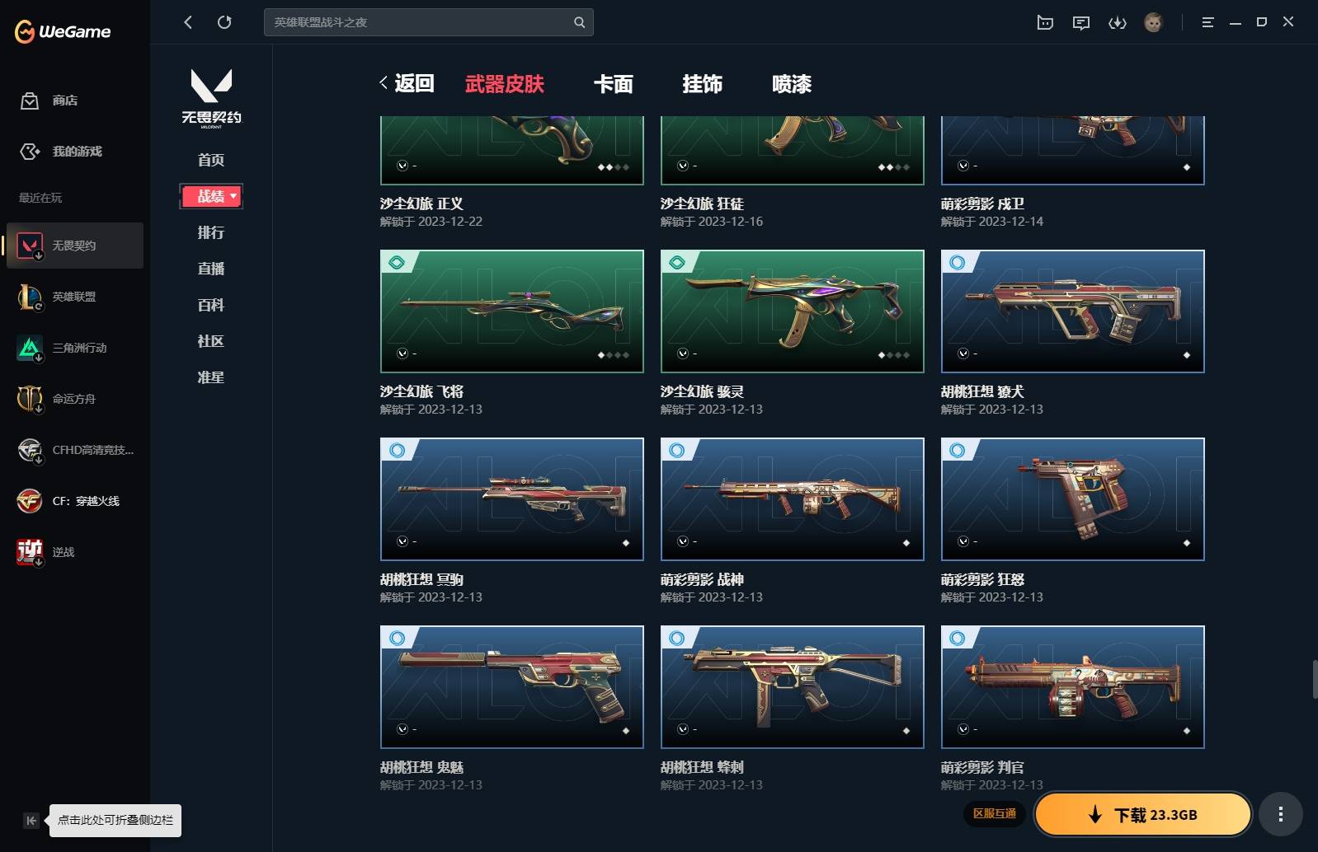Viewport: 1318px width, 852px height.
Task: Collapse the sidebar with the fold icon
Action: pyautogui.click(x=31, y=820)
